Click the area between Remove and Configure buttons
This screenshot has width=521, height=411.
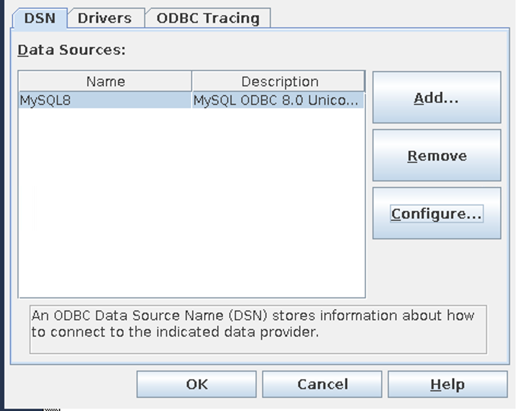436,184
